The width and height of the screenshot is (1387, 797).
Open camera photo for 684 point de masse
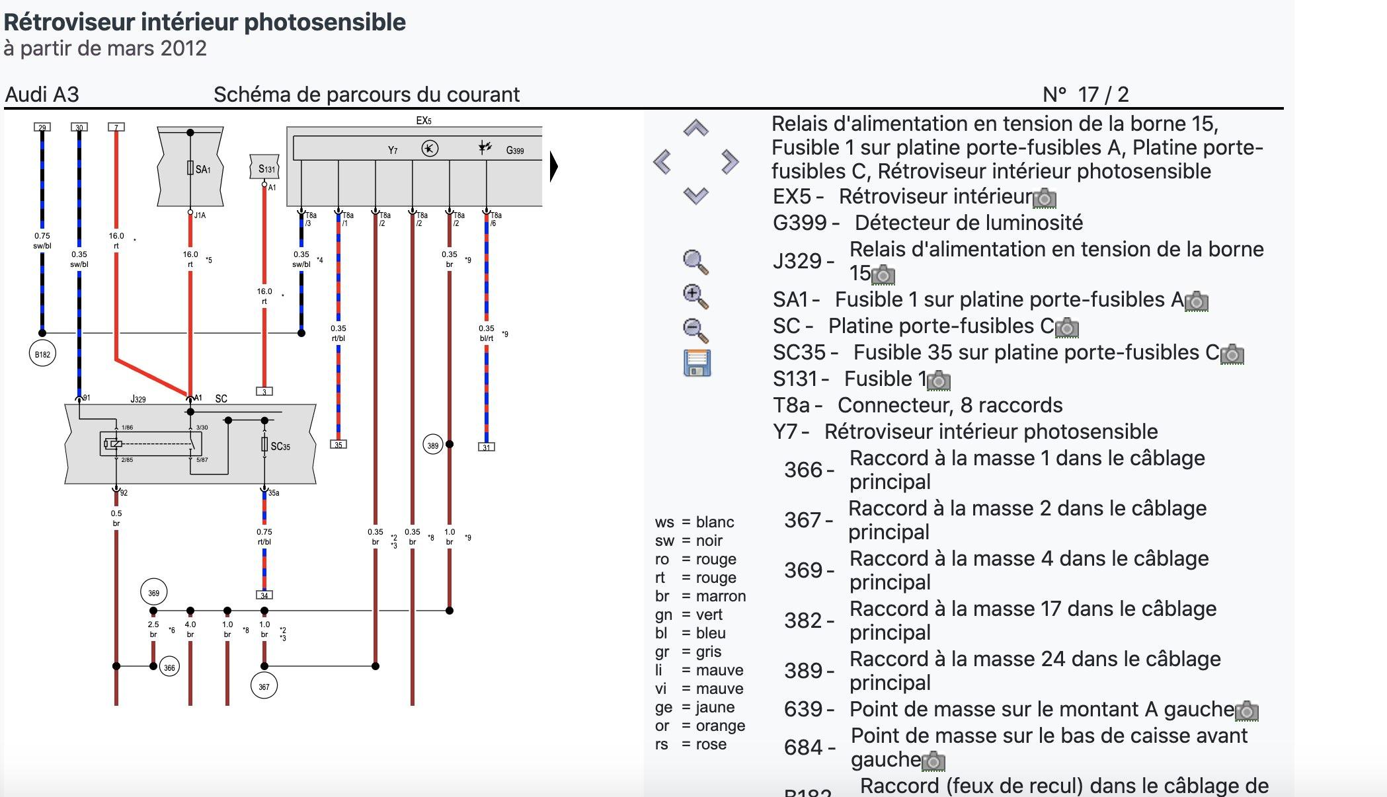coord(933,761)
